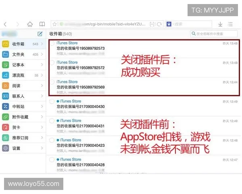This screenshot has width=242, height=194.
Task: Click the green 记事本 note icon
Action: coord(6,65)
